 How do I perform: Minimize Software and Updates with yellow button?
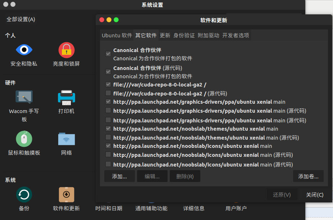pos(109,20)
